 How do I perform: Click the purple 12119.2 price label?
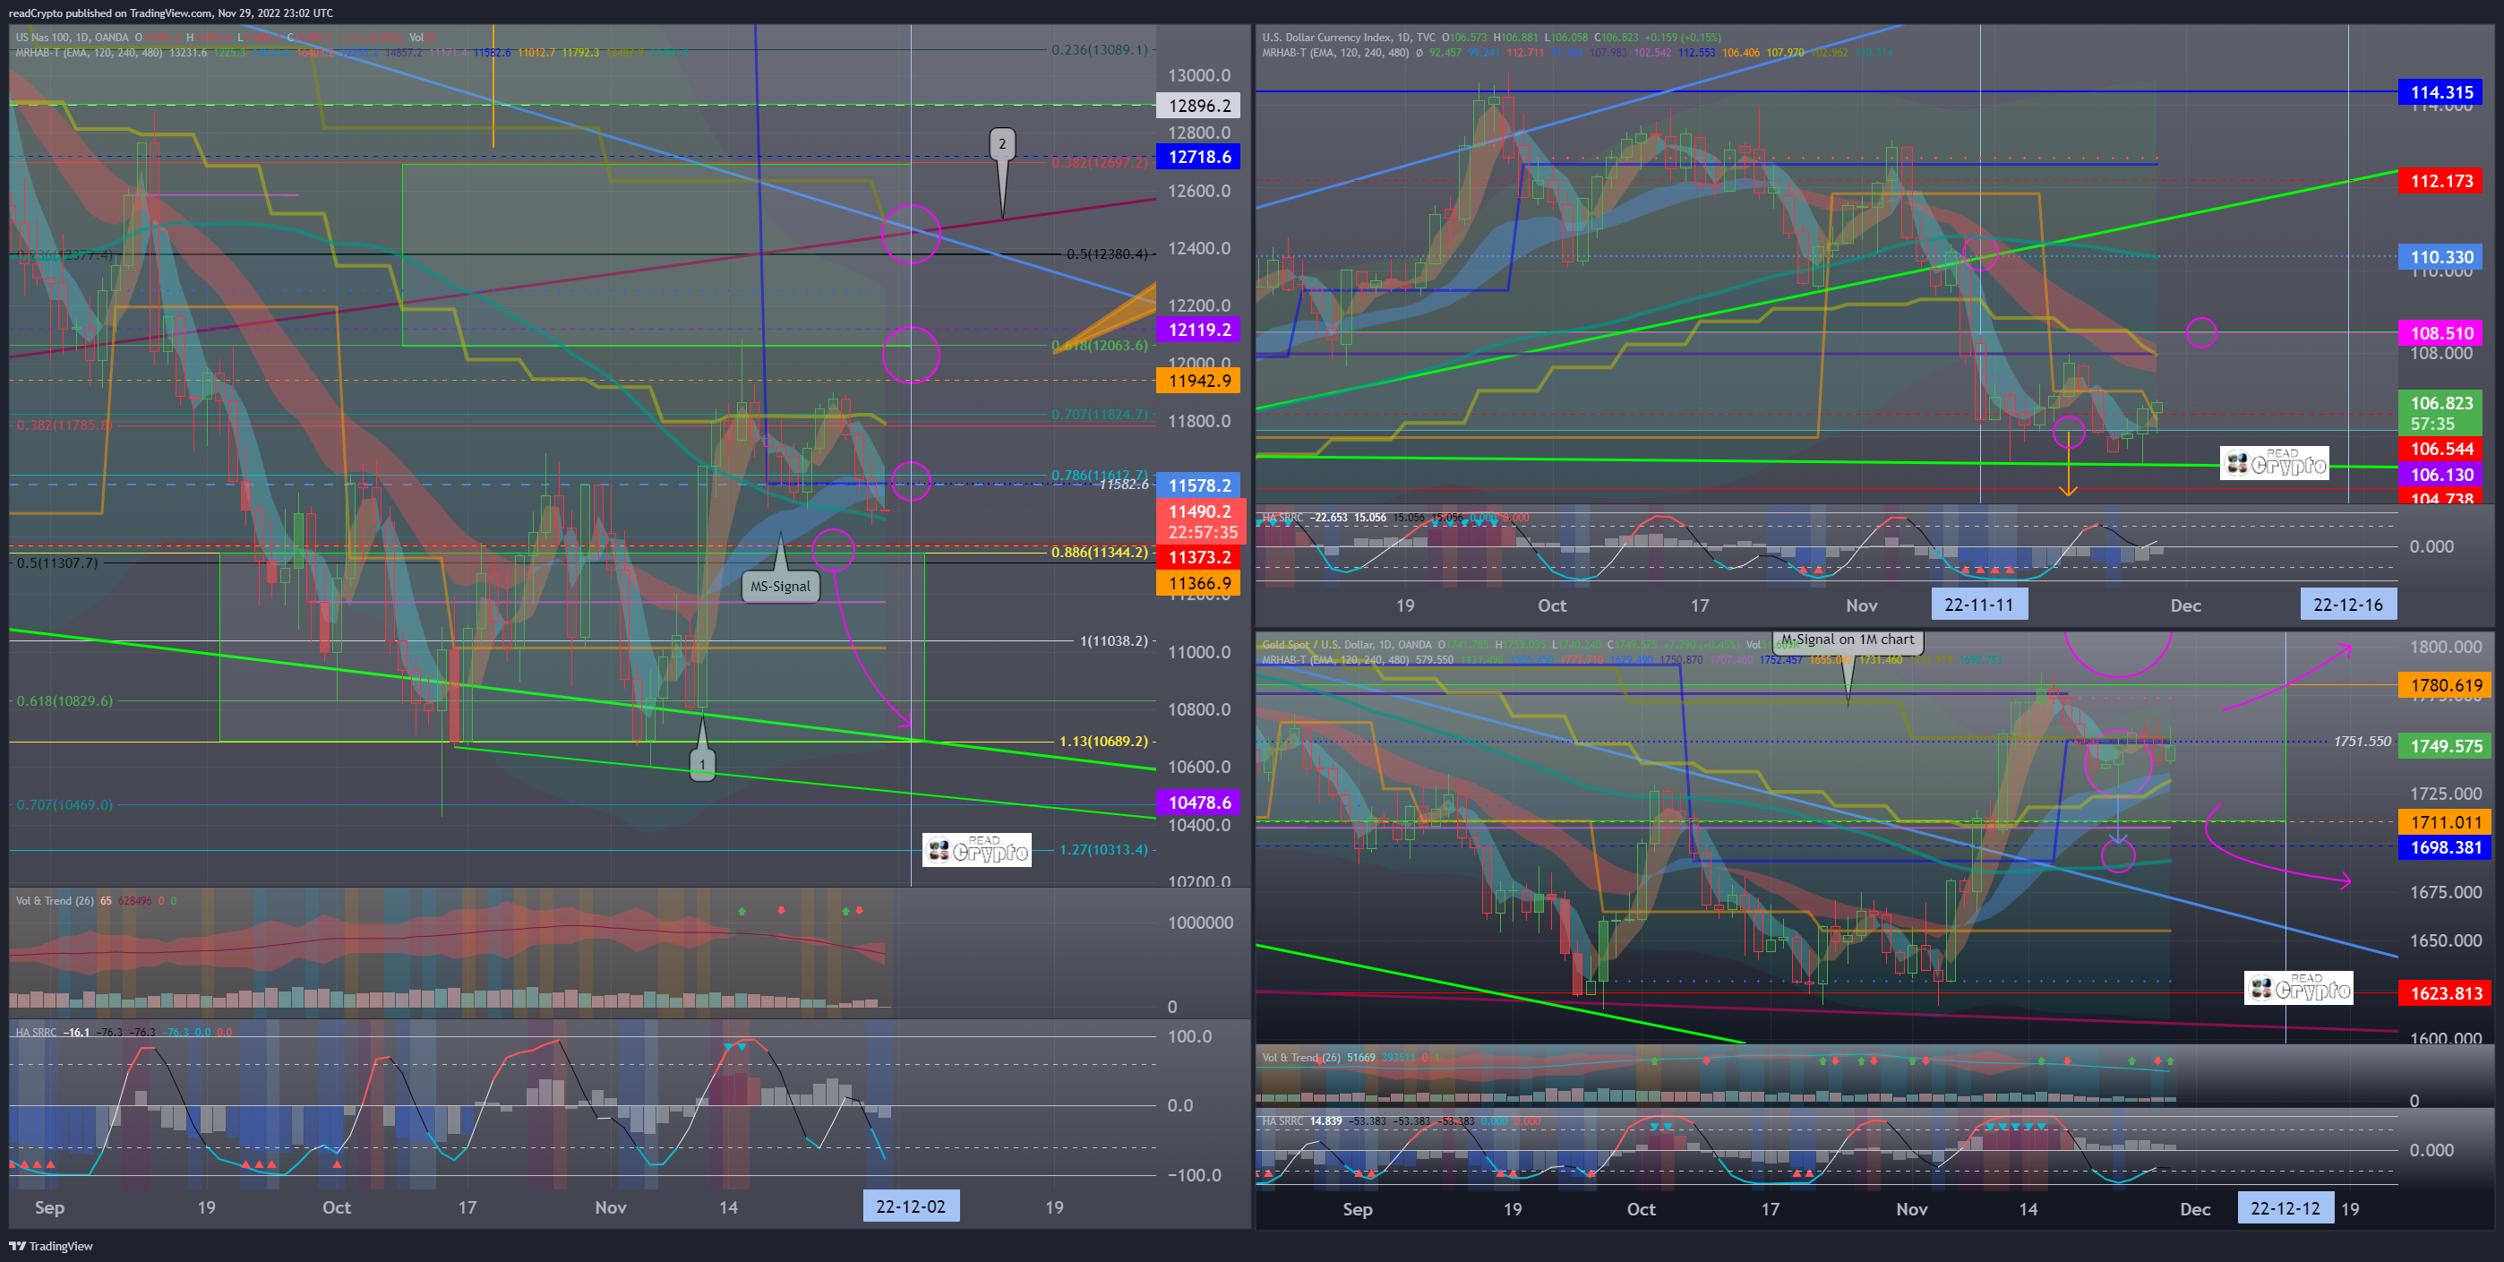point(1197,330)
